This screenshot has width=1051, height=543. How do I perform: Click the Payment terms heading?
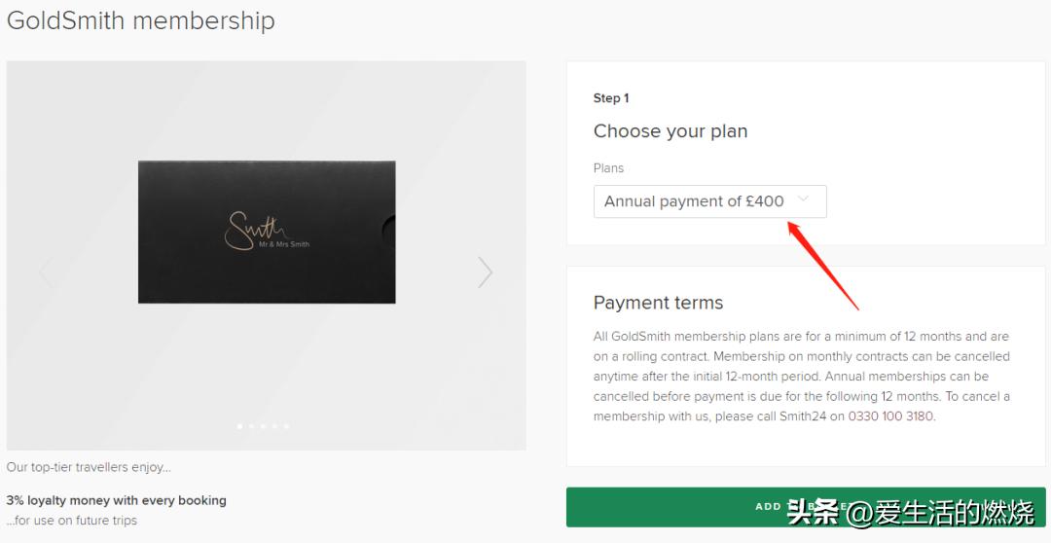[x=658, y=303]
